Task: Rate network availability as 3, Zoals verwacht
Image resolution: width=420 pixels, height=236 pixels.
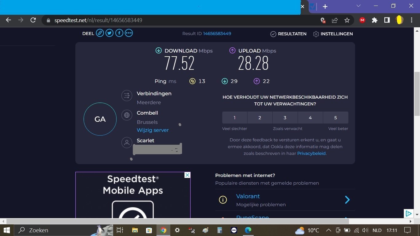Action: [285, 118]
